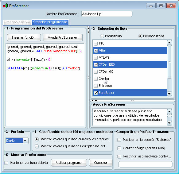Viewport: 179px width, 174px height.
Task: Click the list vertical scrollbar thumb
Action: coord(169,62)
